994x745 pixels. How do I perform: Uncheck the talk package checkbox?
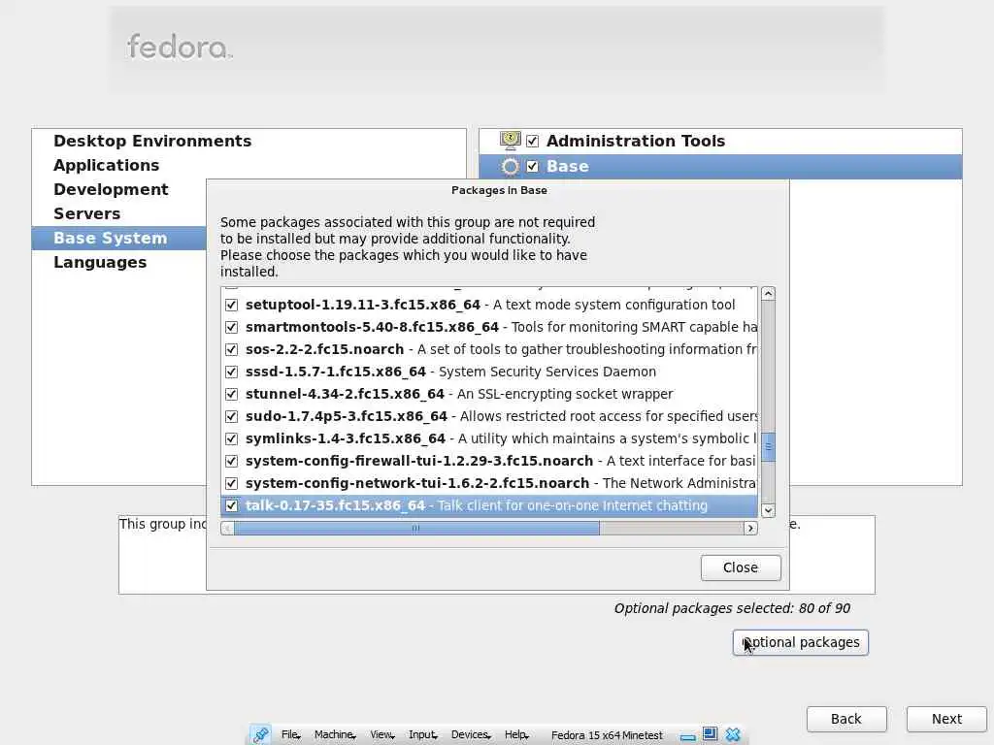coord(231,505)
